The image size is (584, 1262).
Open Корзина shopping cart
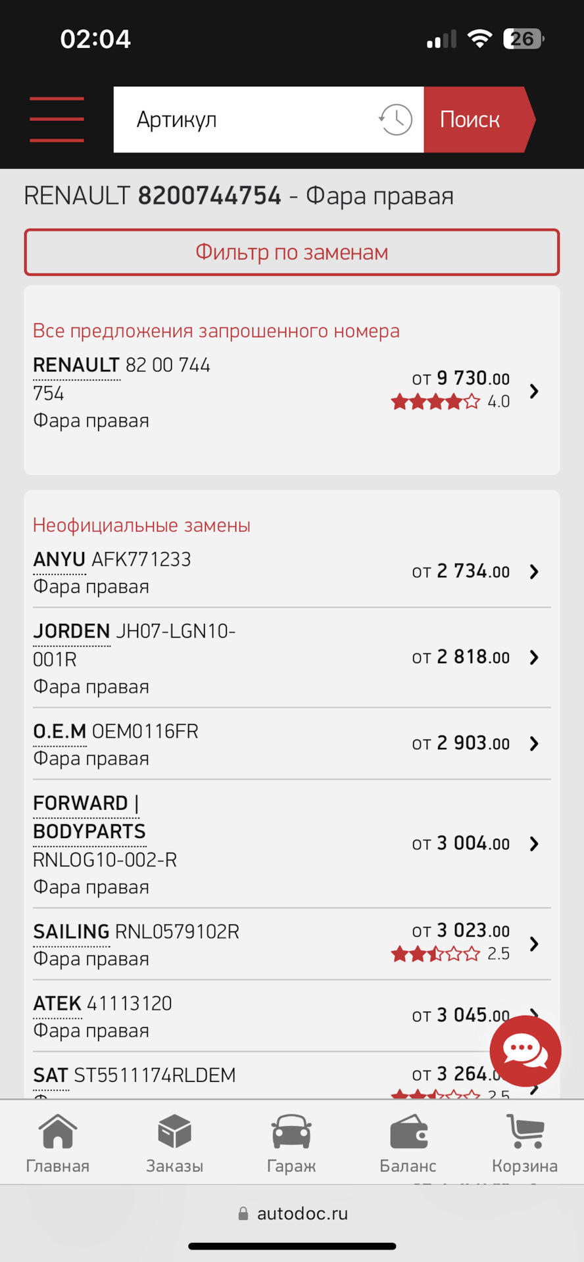click(x=525, y=1144)
